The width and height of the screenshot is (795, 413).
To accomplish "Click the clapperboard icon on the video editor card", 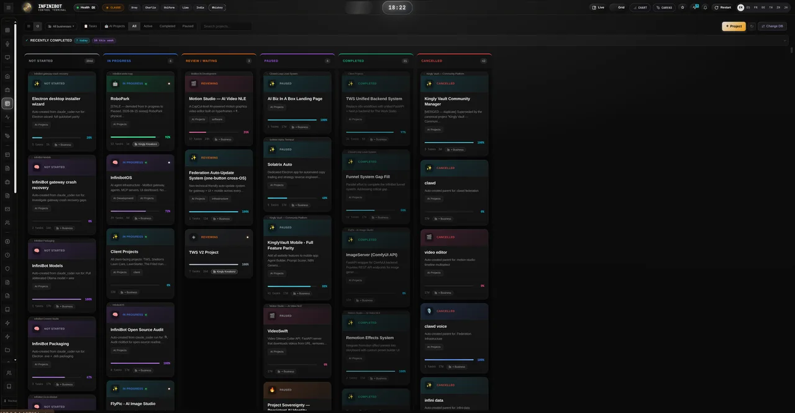I will pyautogui.click(x=429, y=237).
